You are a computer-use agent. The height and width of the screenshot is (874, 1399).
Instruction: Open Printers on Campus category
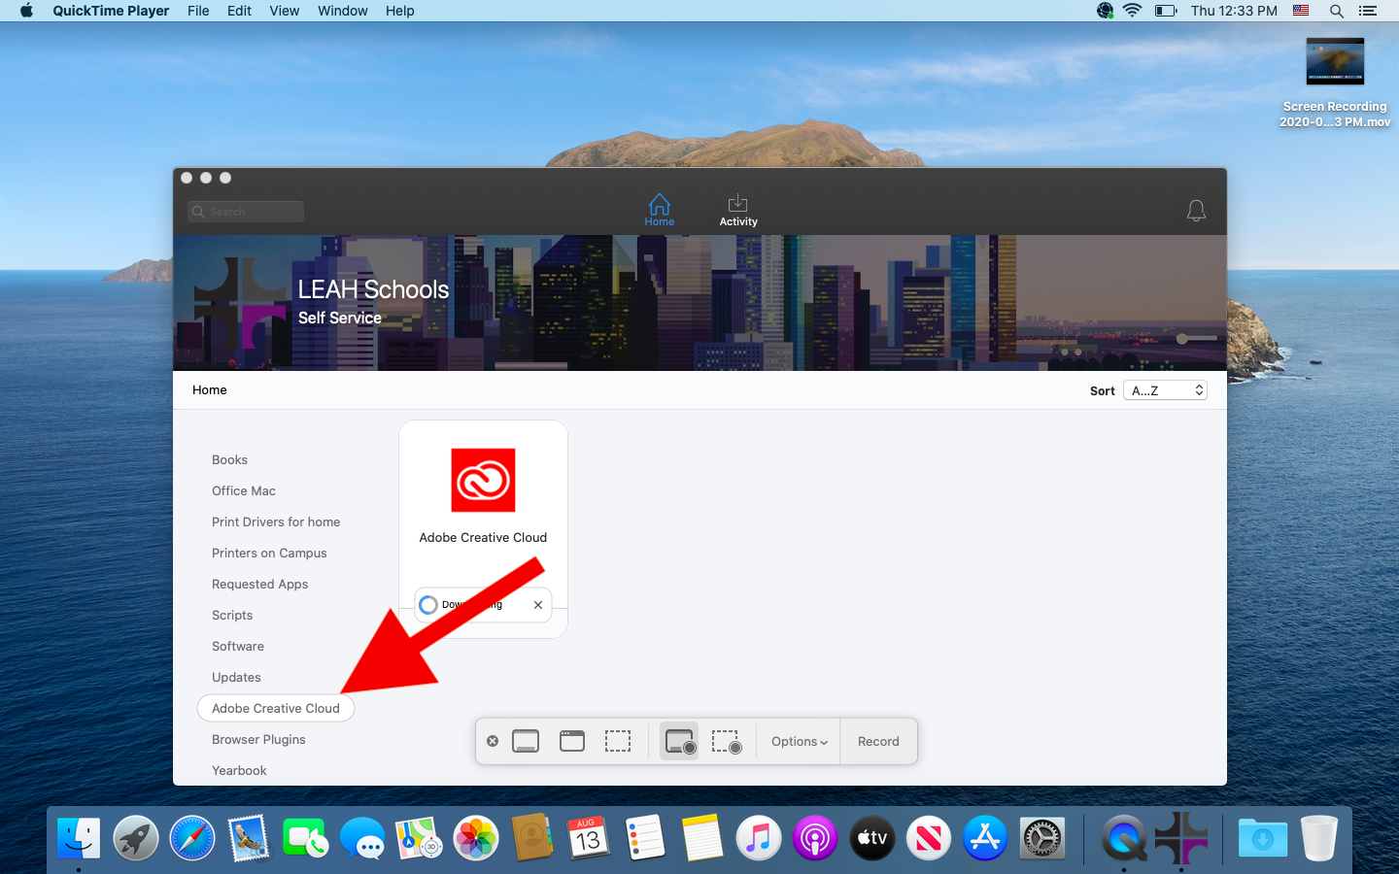[x=269, y=554]
